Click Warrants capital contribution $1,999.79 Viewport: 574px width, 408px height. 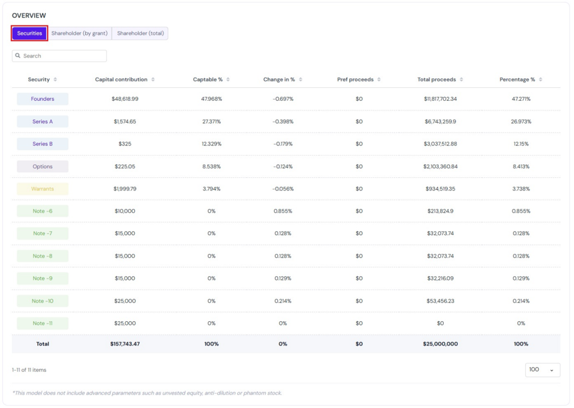[125, 189]
